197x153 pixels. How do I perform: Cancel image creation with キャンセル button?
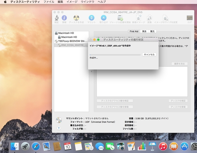149,55
